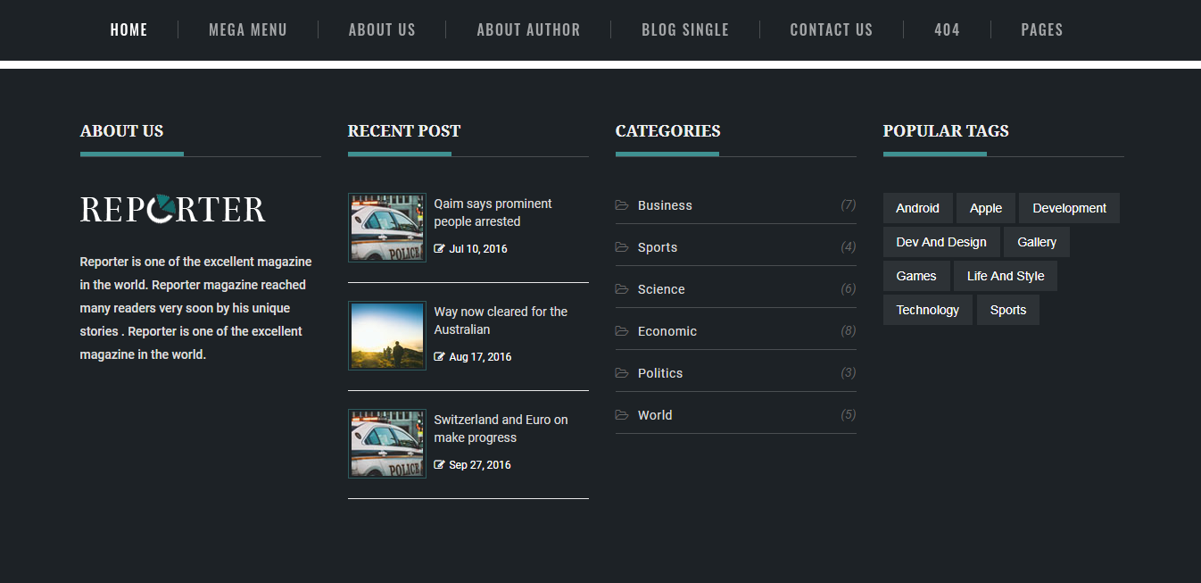Click the edit icon beside Jul 10, 2016
The height and width of the screenshot is (583, 1201).
439,249
